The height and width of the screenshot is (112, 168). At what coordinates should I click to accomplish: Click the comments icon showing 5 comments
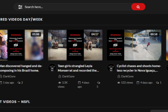point(98,83)
